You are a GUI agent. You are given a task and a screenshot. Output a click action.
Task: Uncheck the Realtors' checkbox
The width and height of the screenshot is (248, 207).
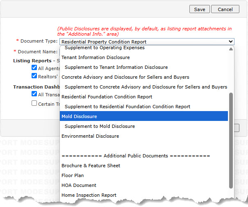click(x=34, y=76)
